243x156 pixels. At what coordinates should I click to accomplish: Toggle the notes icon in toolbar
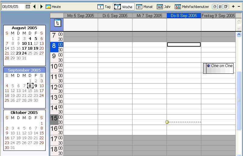226,7
